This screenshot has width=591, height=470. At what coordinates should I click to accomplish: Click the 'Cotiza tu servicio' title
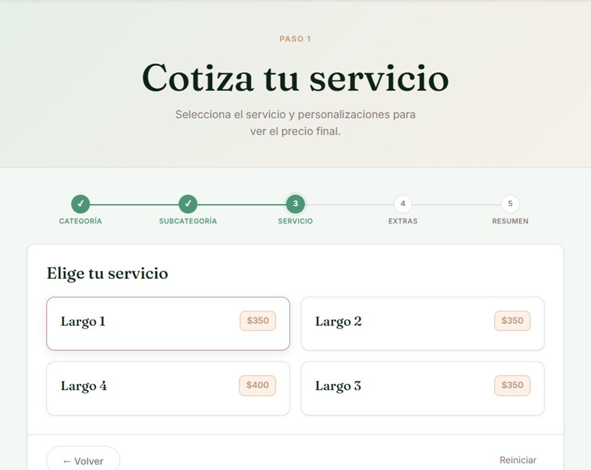295,78
